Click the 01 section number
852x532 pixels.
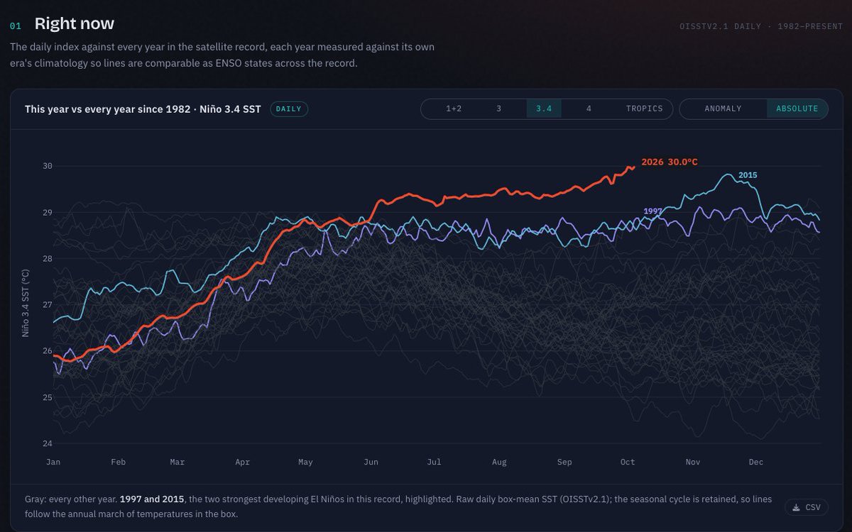[x=16, y=26]
